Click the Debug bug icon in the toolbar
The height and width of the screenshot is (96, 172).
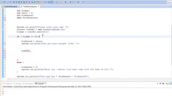coord(14,2)
